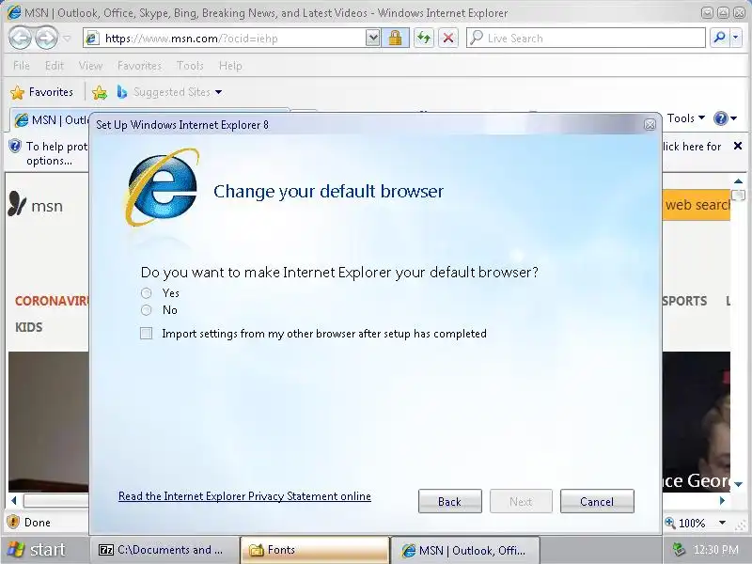
Task: Open the search provider dropdown arrow
Action: pos(736,38)
